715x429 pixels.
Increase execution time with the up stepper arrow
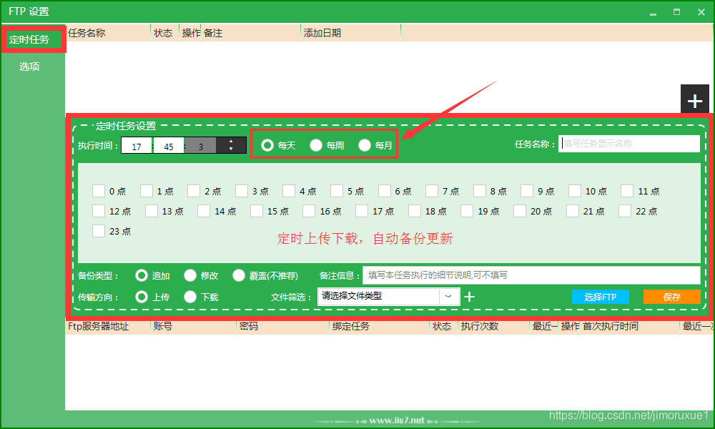pyautogui.click(x=231, y=142)
